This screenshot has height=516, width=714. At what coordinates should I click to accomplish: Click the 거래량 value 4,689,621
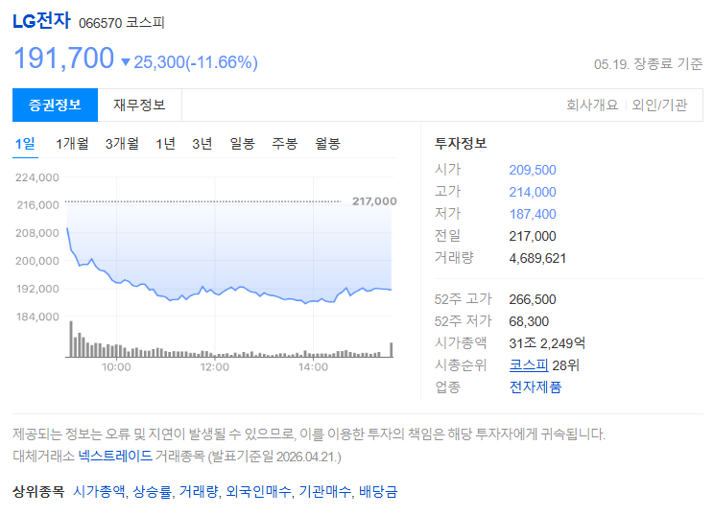pyautogui.click(x=537, y=258)
